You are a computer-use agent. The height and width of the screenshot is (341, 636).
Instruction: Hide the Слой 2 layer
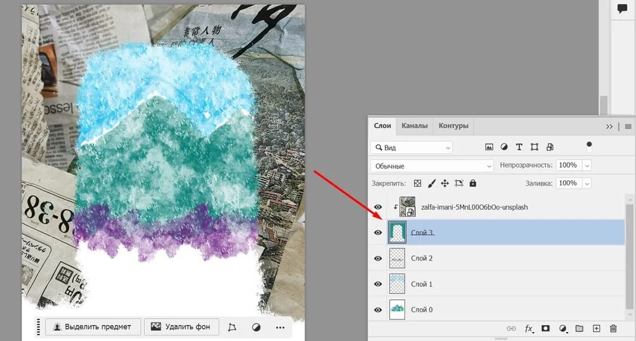pos(378,258)
